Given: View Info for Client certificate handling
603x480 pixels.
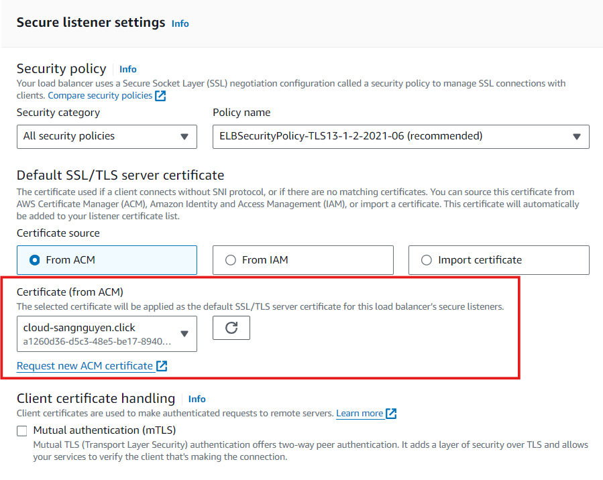Looking at the screenshot, I should click(x=197, y=399).
